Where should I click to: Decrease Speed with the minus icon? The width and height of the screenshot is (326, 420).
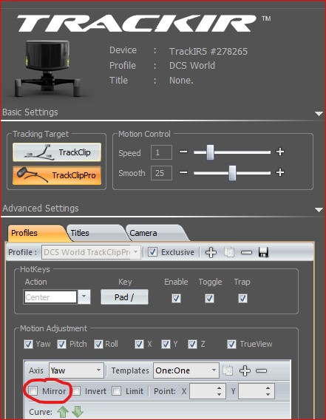183,152
